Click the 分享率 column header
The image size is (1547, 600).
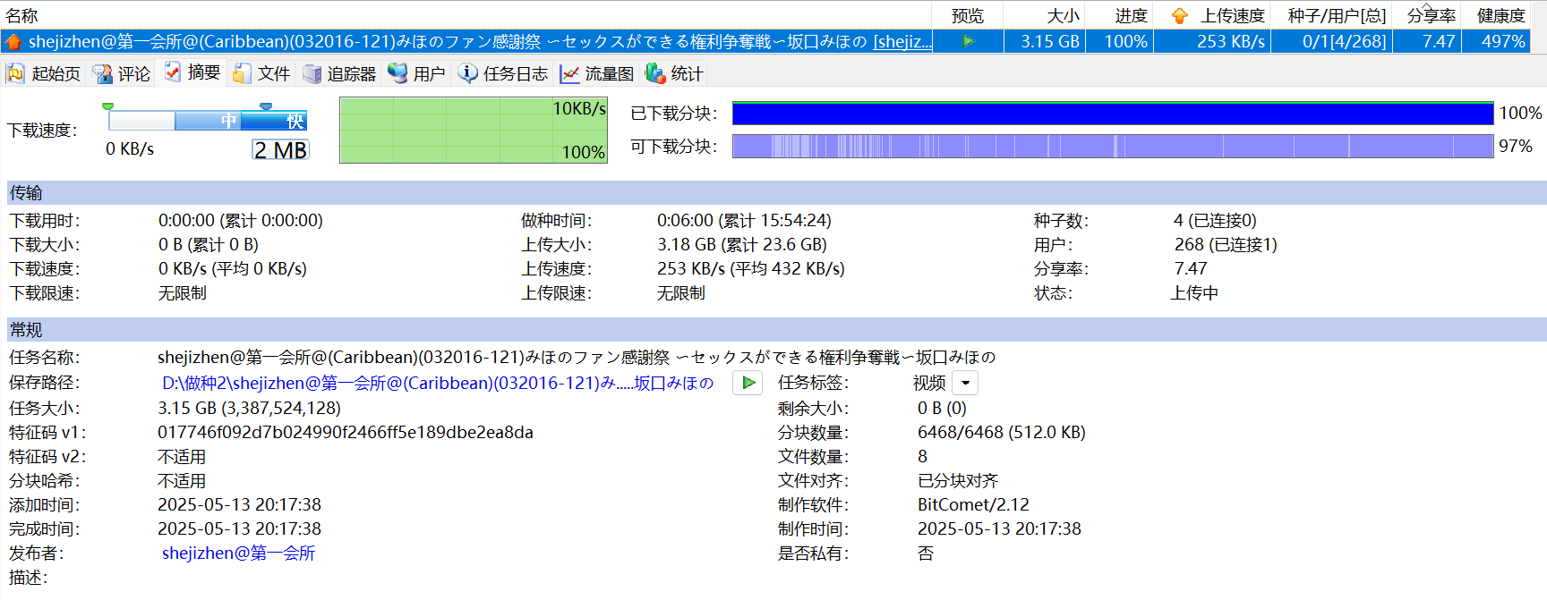click(x=1431, y=15)
